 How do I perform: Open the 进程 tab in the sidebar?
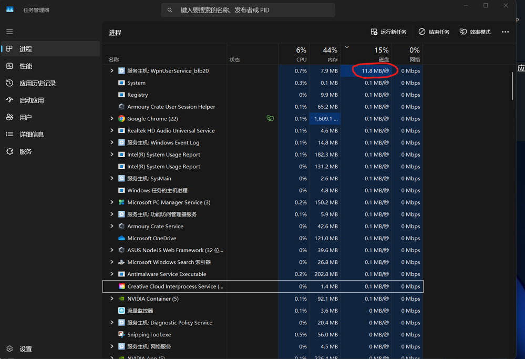(x=51, y=49)
